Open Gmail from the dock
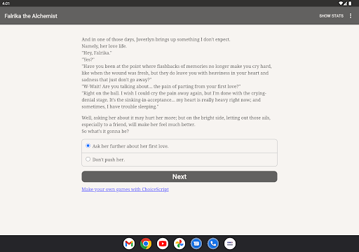Screen dimensions: 359x252 coord(129,244)
